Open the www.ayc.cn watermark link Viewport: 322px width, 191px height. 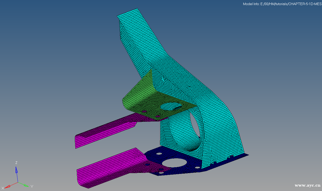308,185
